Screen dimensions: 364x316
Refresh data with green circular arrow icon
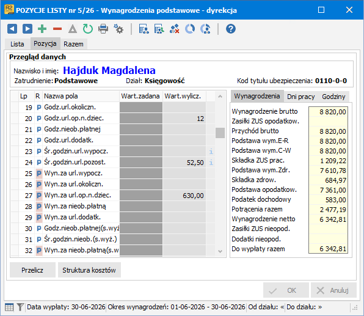(88, 29)
